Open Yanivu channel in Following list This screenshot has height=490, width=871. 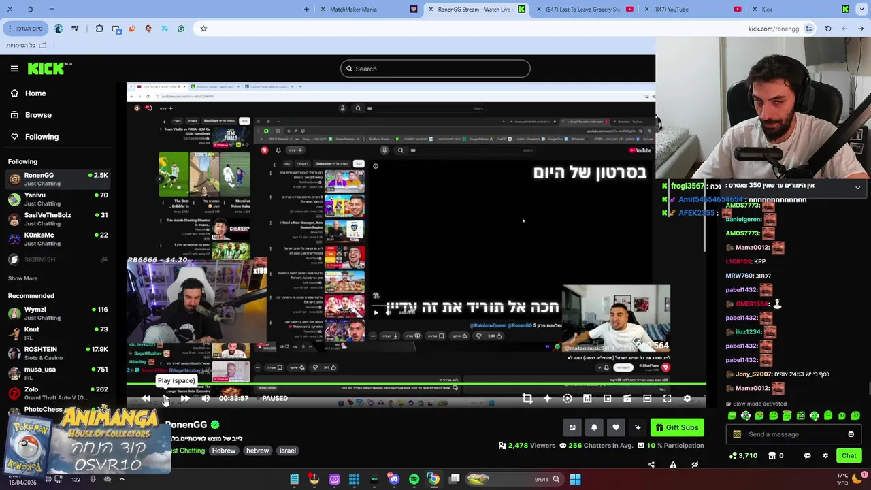pyautogui.click(x=58, y=199)
